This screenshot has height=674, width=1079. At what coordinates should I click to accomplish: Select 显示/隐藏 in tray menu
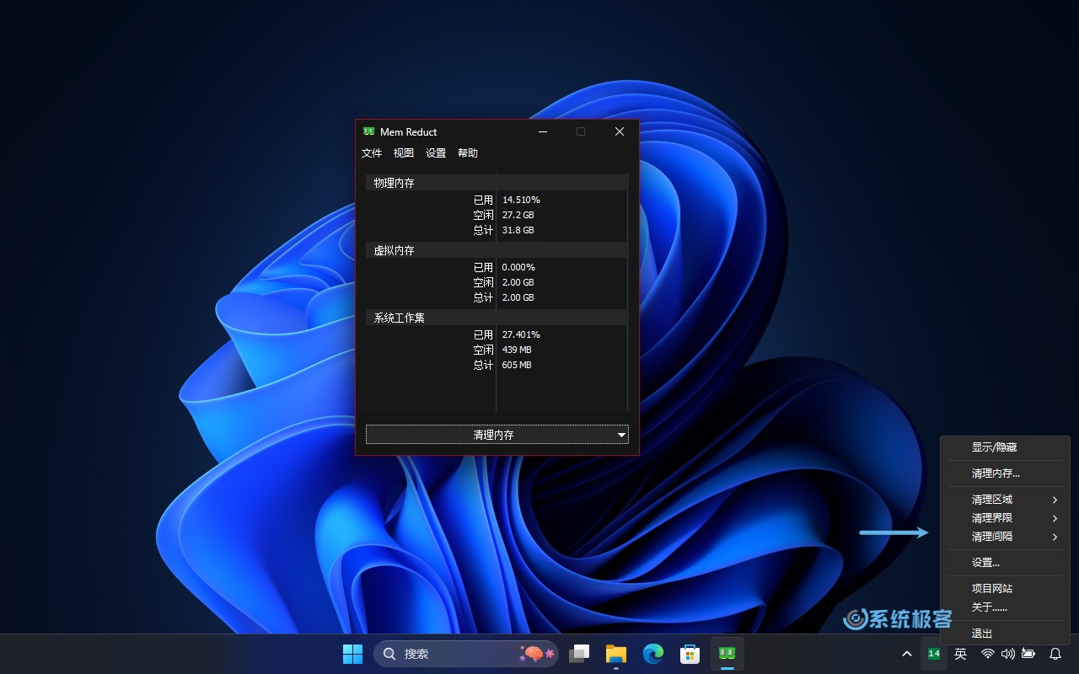pos(1006,447)
